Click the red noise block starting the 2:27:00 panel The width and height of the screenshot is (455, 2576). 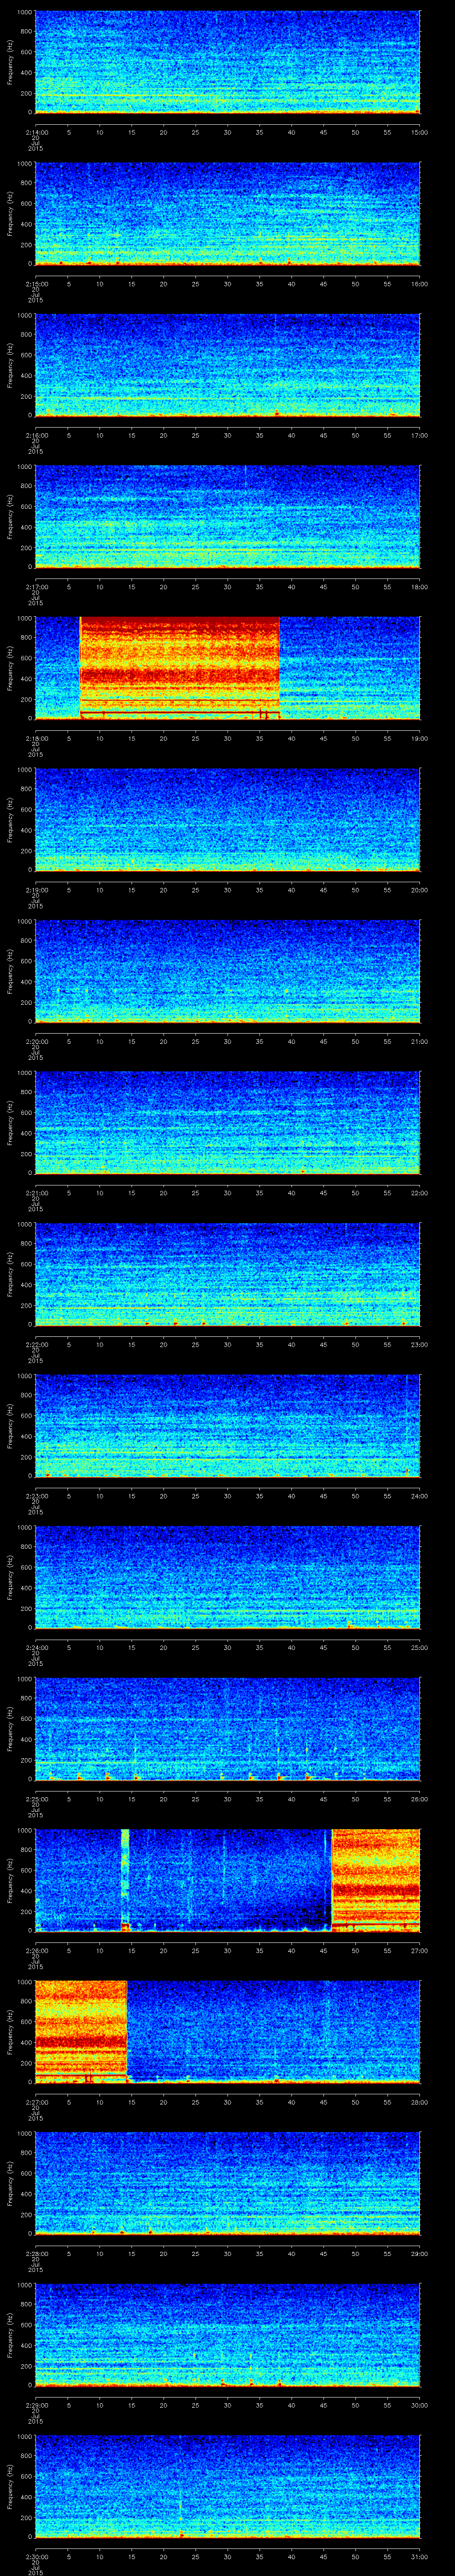point(81,2032)
